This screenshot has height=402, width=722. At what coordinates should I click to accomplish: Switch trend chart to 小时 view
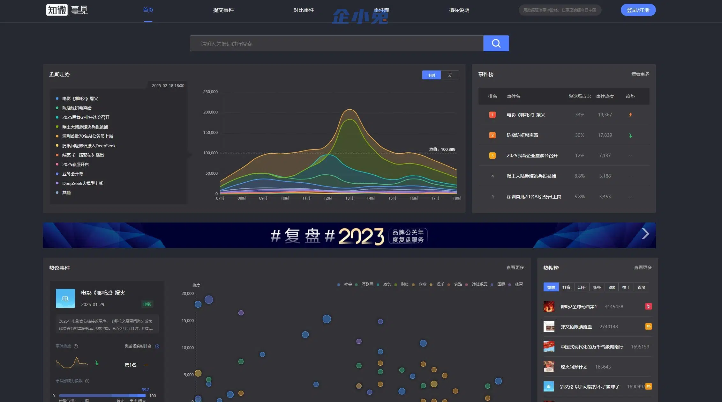(x=432, y=75)
